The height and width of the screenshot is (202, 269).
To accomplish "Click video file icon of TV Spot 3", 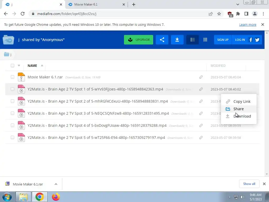I will [x=21, y=113].
